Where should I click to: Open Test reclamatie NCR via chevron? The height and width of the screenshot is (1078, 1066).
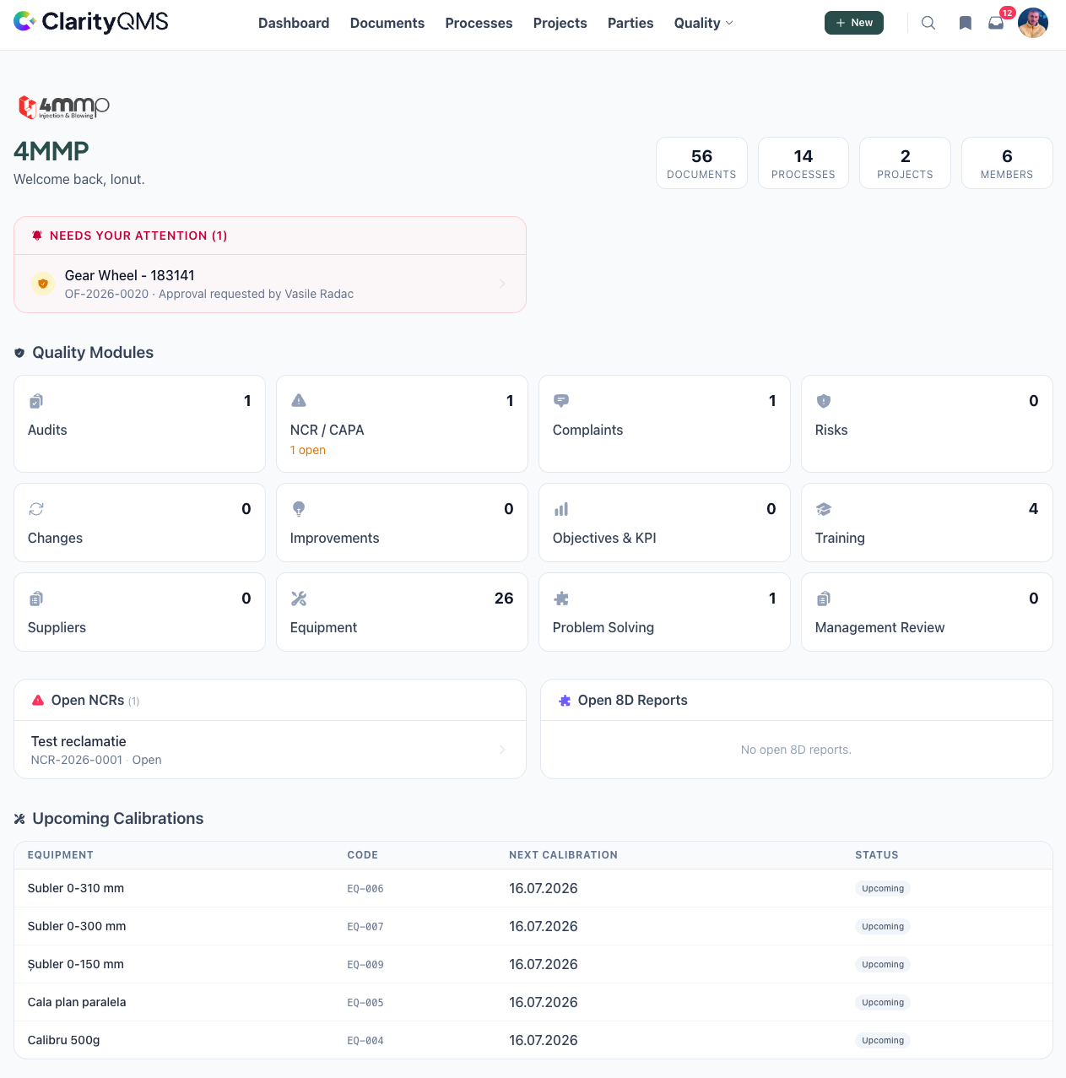(502, 750)
